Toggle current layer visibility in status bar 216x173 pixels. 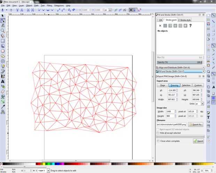(34, 171)
